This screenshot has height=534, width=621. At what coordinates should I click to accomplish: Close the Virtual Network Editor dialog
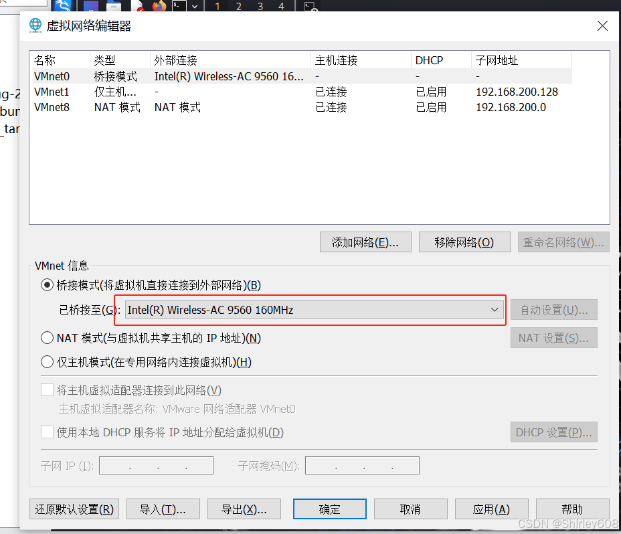[602, 25]
